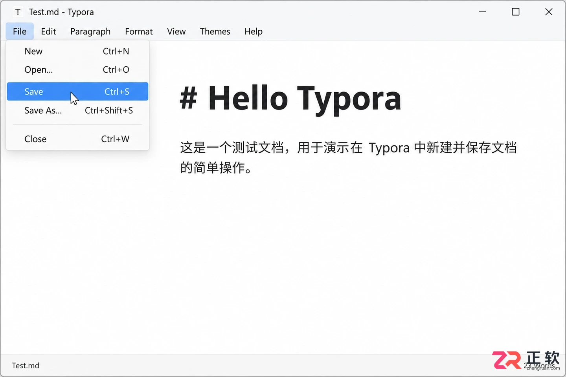Screen dimensions: 566x377
Task: Open the Format menu
Action: [x=139, y=31]
